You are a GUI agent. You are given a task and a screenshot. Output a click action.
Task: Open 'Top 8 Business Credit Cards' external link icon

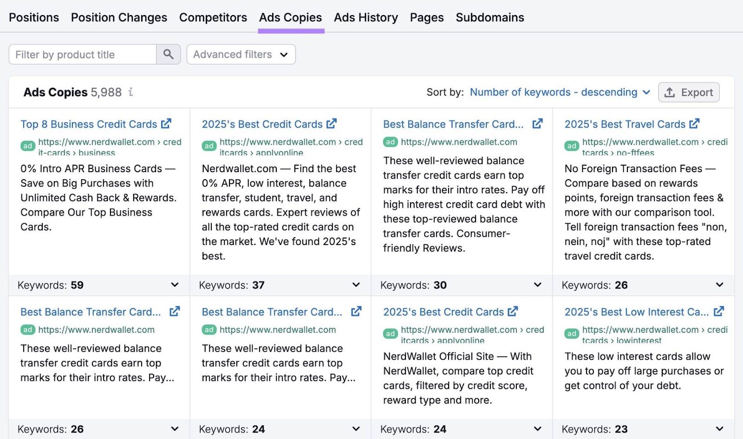(166, 123)
